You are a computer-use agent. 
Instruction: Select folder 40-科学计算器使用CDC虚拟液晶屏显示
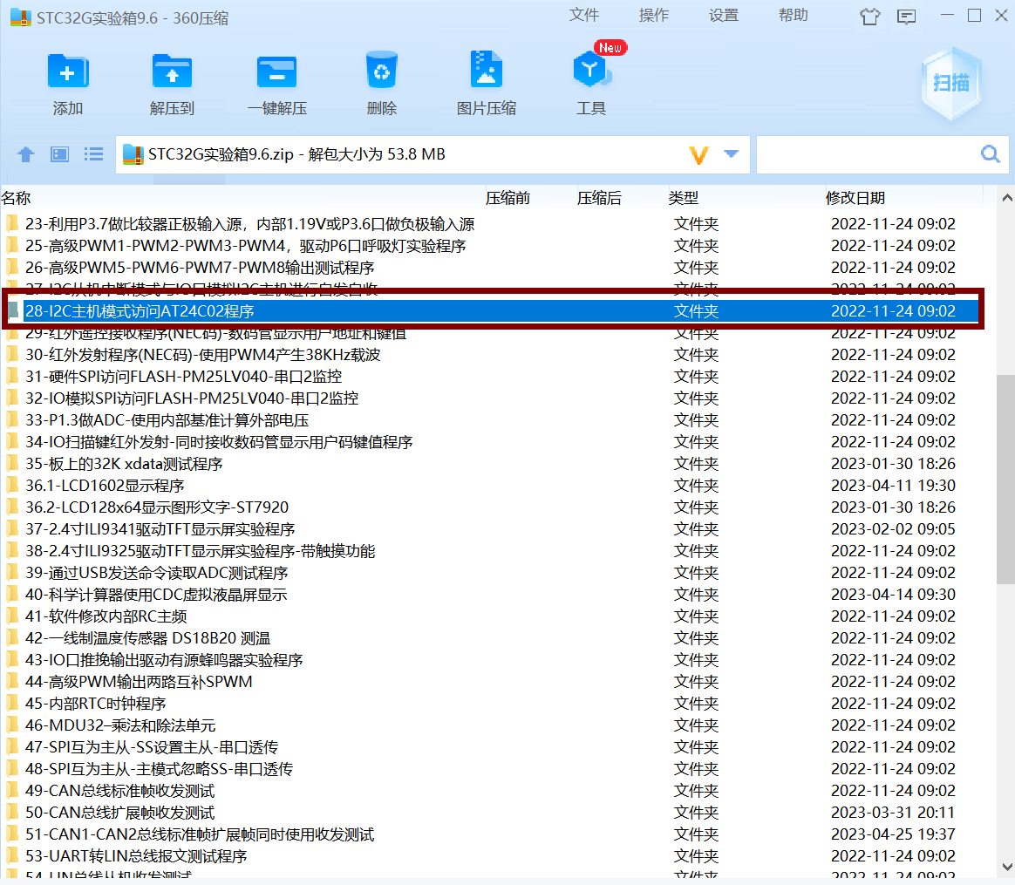(x=156, y=595)
